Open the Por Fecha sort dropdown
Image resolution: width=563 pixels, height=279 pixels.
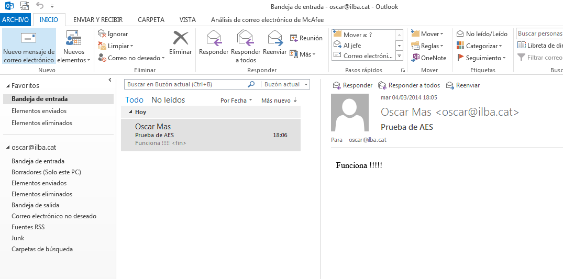coord(236,101)
